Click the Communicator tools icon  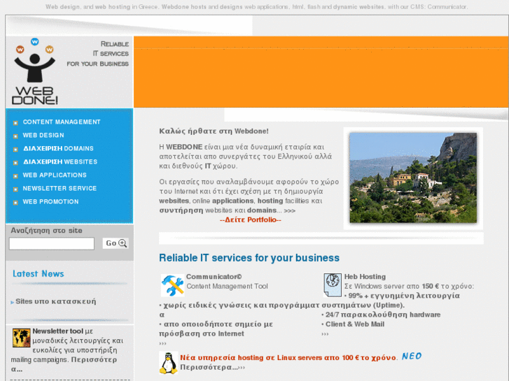click(x=173, y=285)
